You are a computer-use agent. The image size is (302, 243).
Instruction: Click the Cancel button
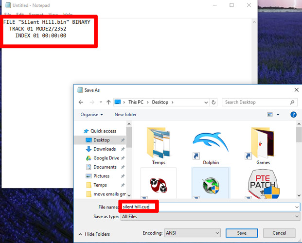coord(279,233)
